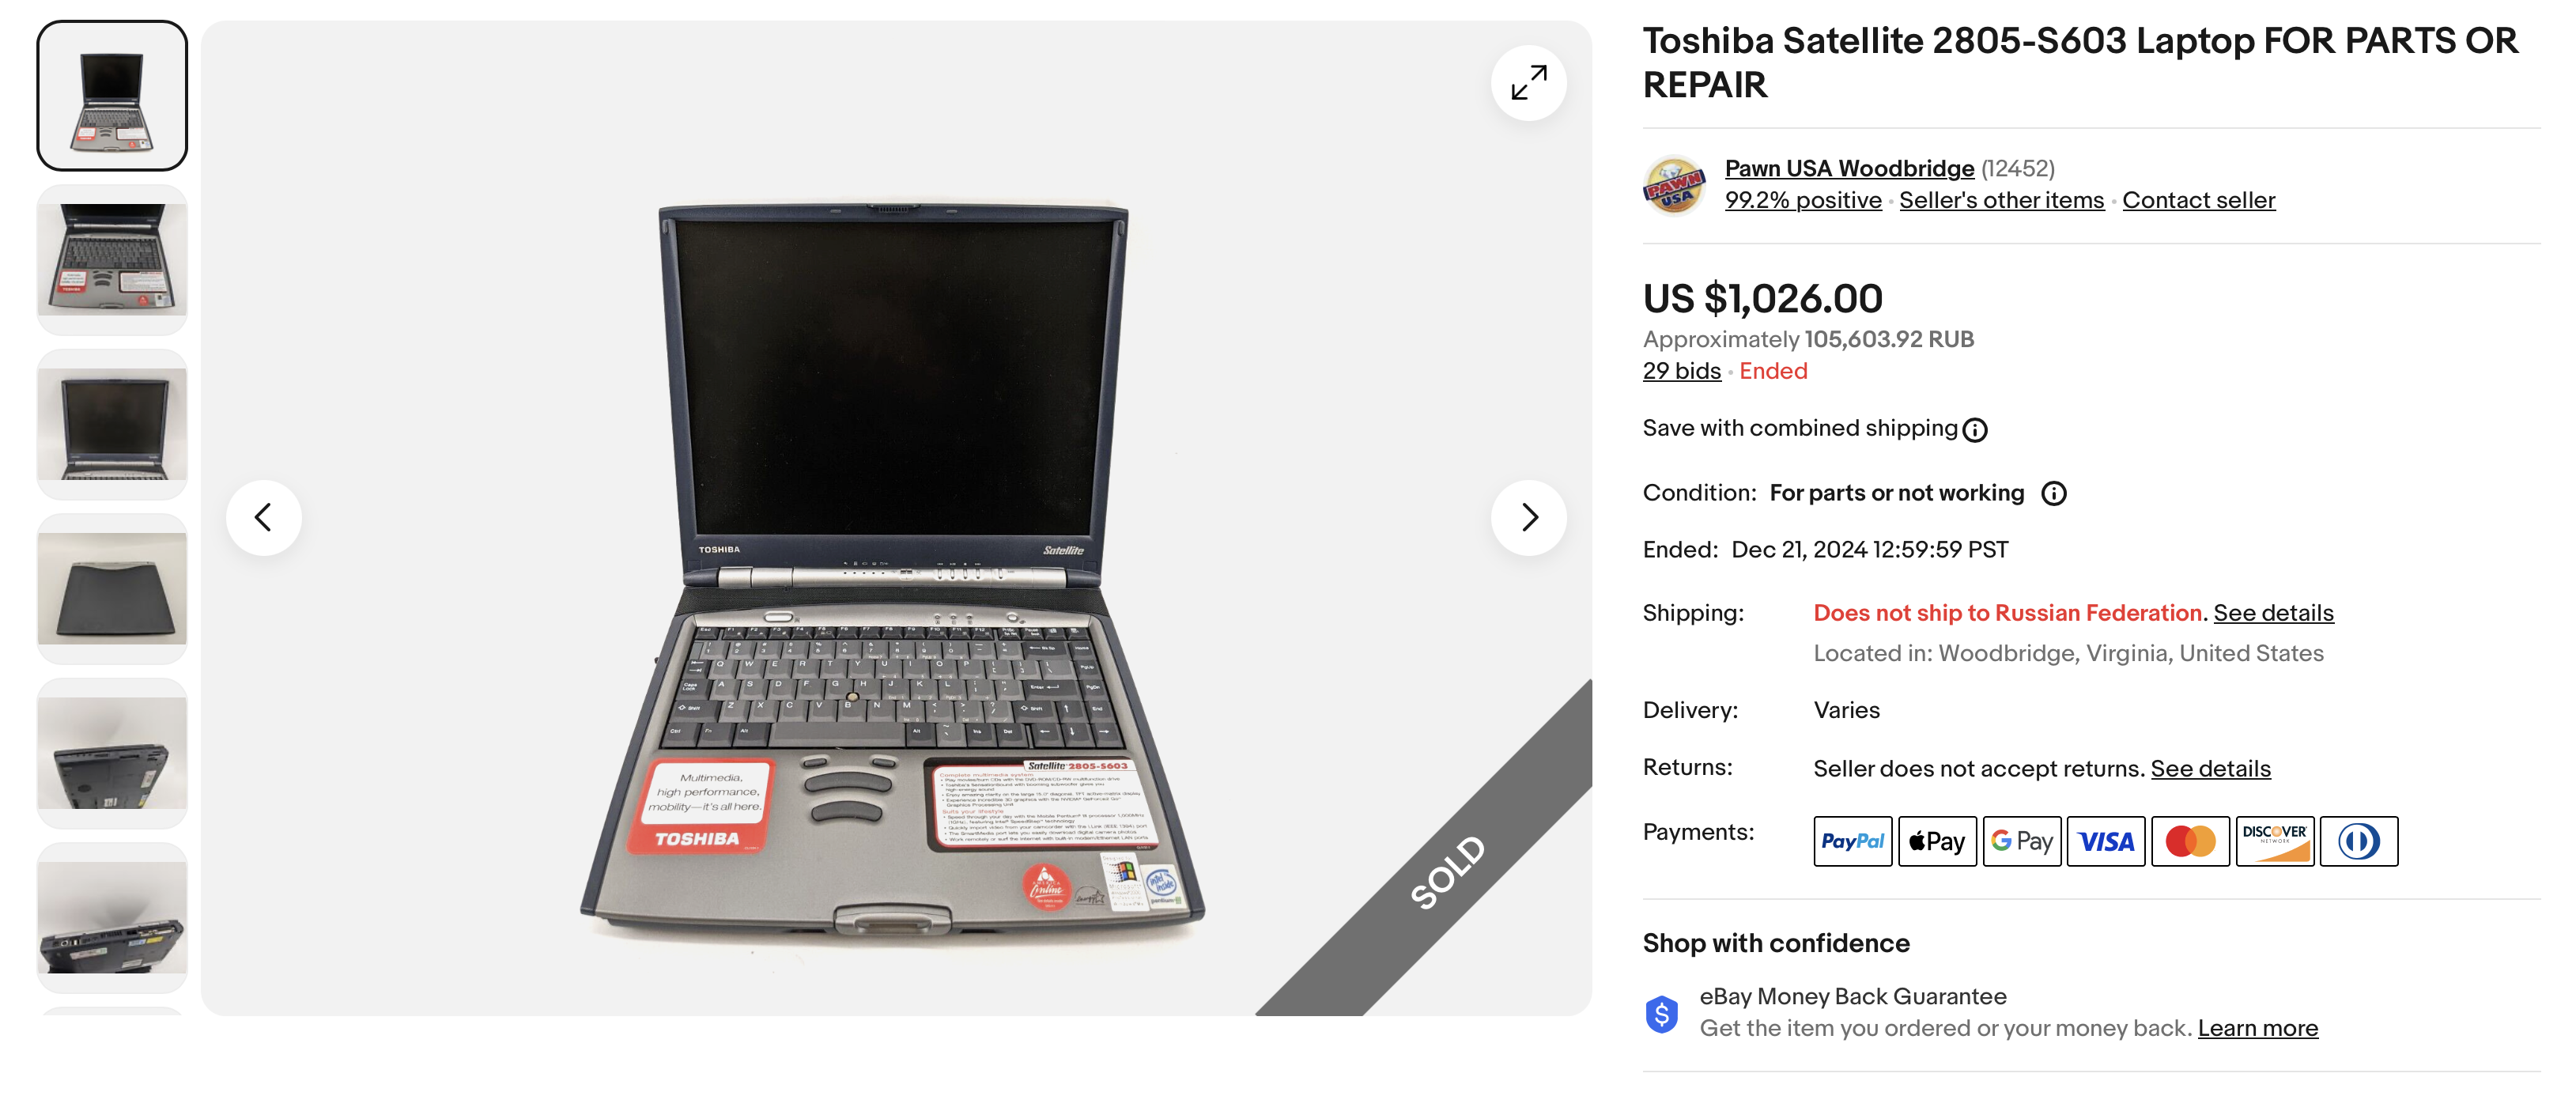
Task: Open Seller's other items link
Action: coord(2001,200)
